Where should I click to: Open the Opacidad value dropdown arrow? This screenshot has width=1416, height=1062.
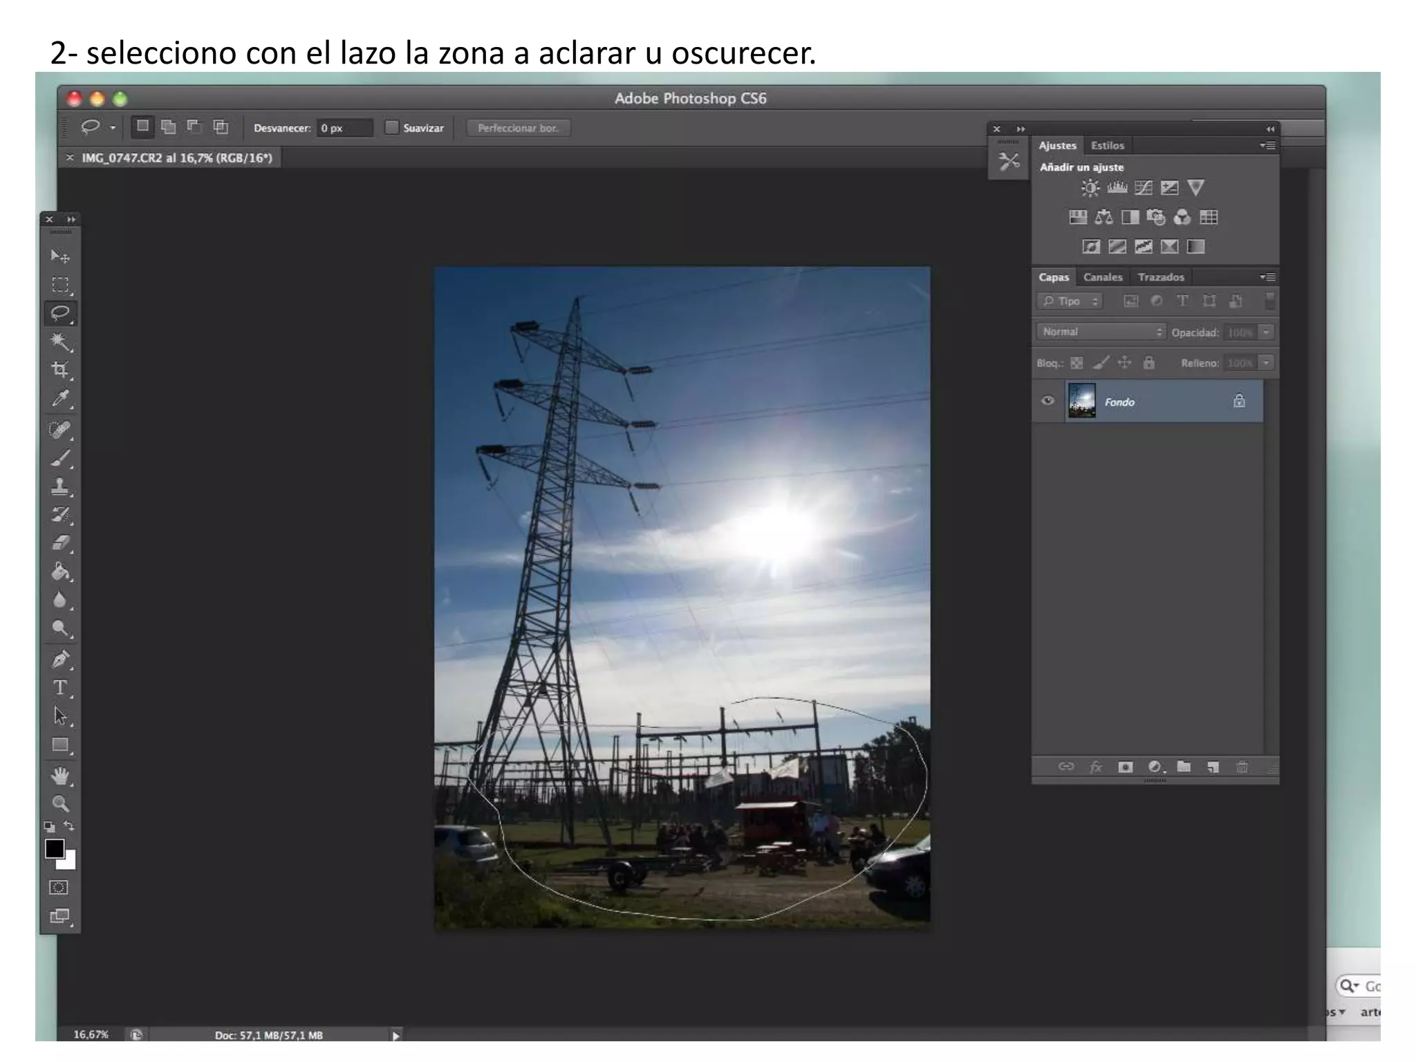(x=1266, y=333)
